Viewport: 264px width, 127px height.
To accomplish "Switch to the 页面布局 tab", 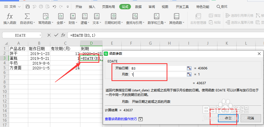I will tap(108, 7).
